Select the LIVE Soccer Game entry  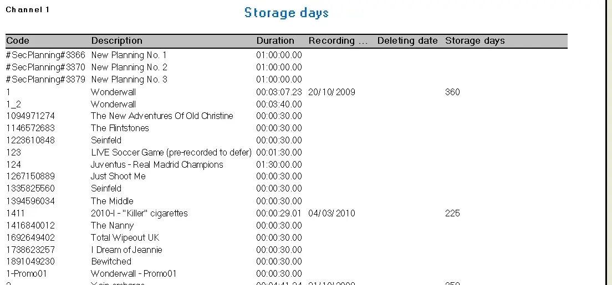(x=171, y=152)
